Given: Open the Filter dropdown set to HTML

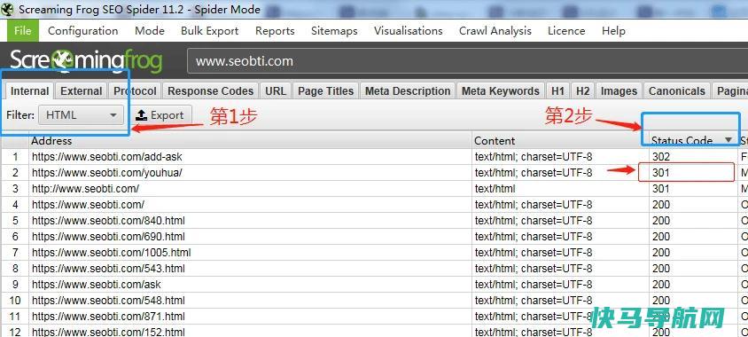Looking at the screenshot, I should coord(81,115).
